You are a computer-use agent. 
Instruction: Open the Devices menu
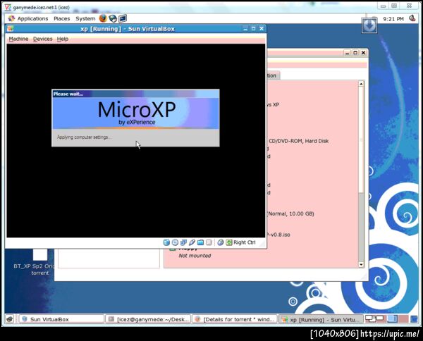(42, 39)
